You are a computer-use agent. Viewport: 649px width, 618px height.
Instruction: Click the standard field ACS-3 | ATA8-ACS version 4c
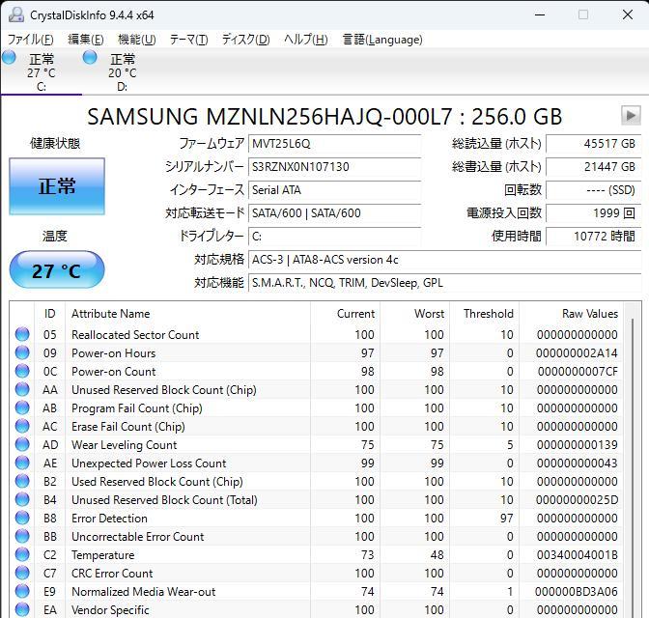(444, 260)
